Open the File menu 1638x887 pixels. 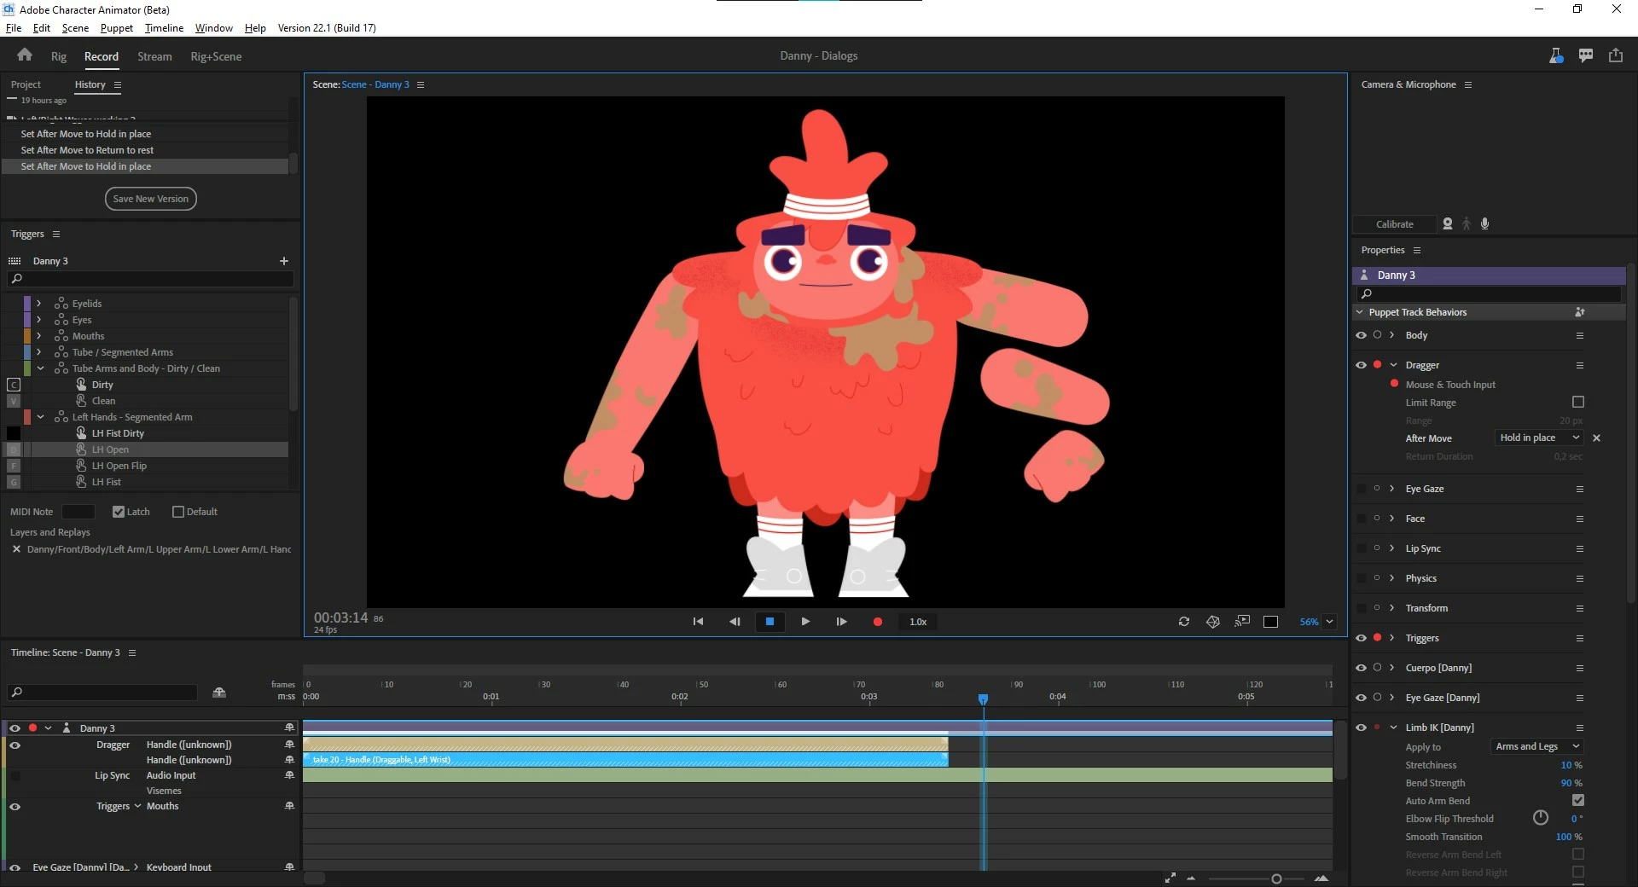[14, 27]
